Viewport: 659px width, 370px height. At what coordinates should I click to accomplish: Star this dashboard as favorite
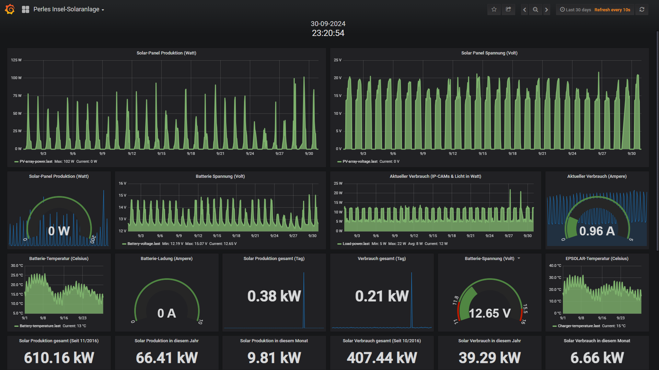[x=494, y=10]
